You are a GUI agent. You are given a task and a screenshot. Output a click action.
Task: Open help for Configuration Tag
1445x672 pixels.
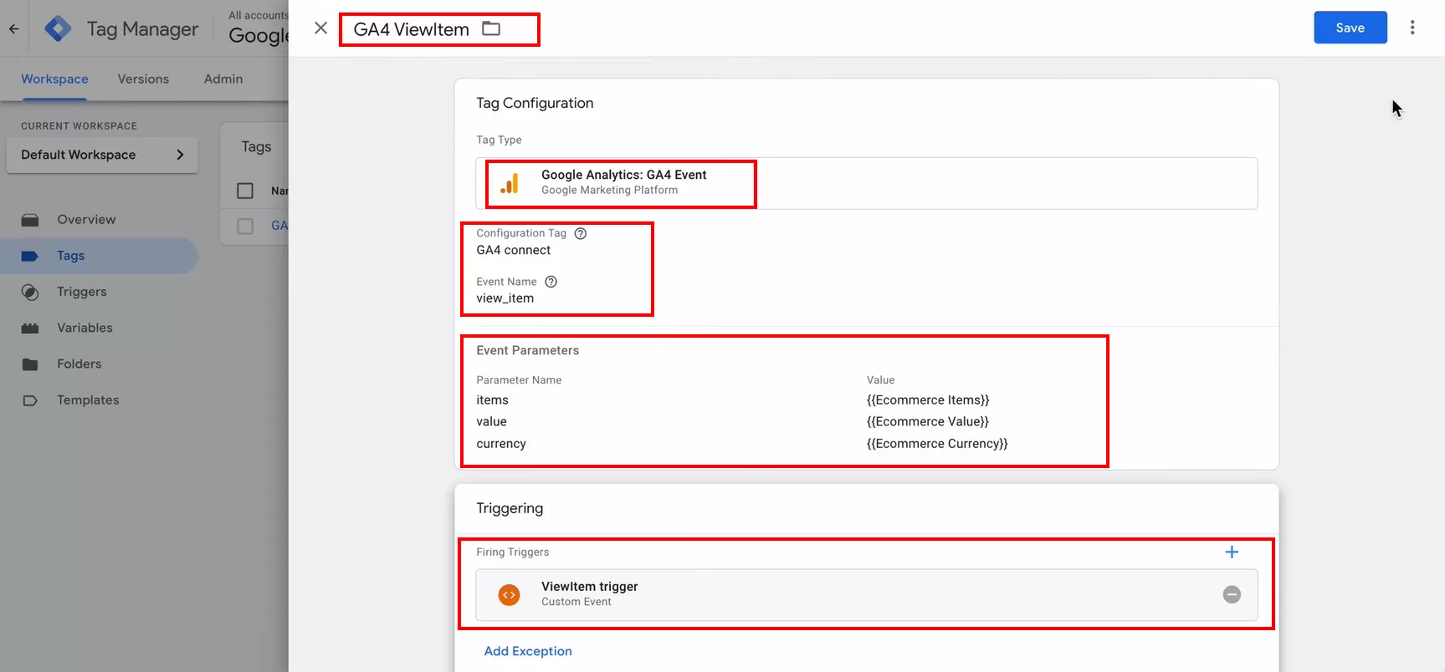click(581, 233)
